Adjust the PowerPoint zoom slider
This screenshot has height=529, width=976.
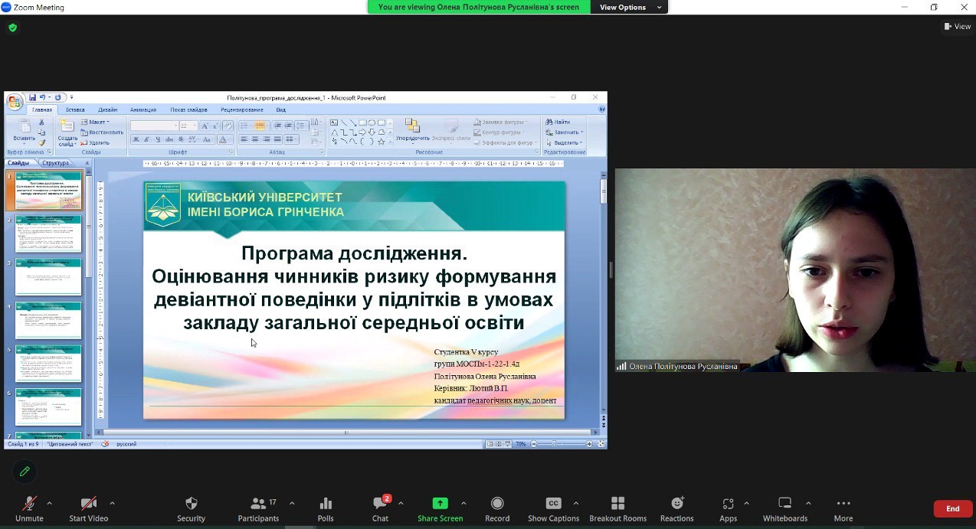click(554, 444)
